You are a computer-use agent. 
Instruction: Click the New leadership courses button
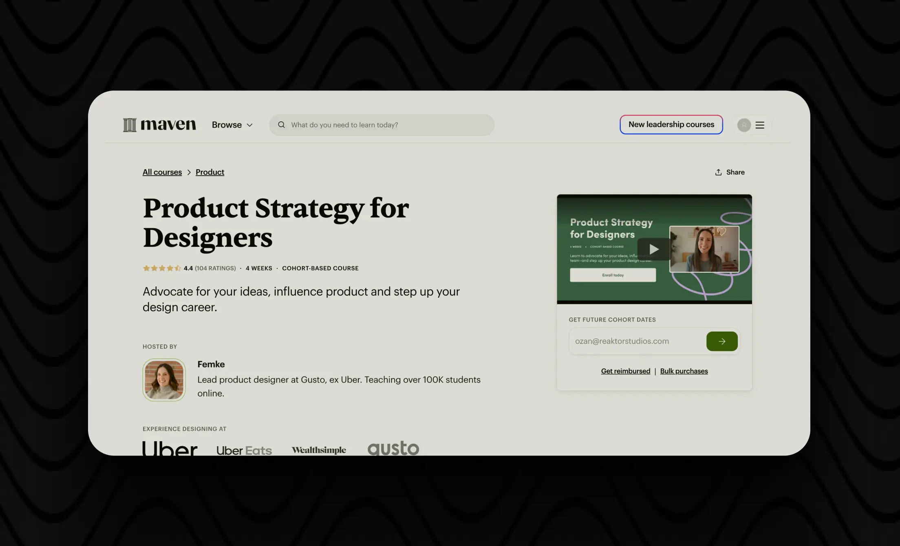coord(671,125)
